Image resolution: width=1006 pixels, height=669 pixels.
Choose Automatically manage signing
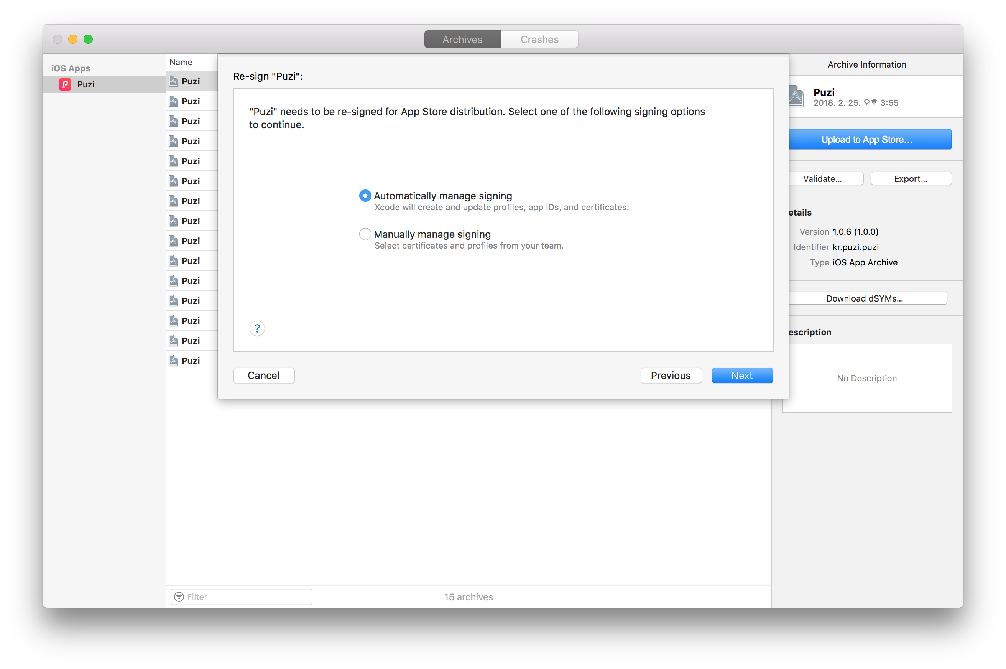click(x=365, y=196)
